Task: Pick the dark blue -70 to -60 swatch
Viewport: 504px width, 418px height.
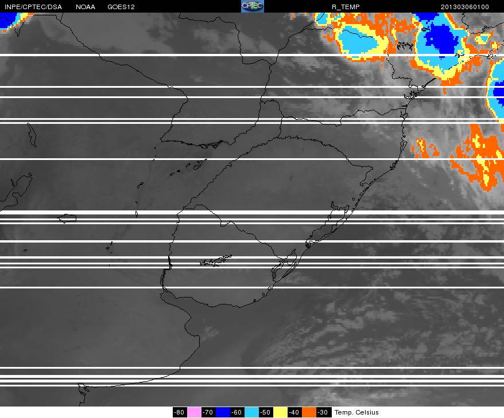Action: [223, 412]
